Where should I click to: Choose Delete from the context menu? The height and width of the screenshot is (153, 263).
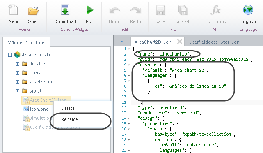tap(68, 108)
